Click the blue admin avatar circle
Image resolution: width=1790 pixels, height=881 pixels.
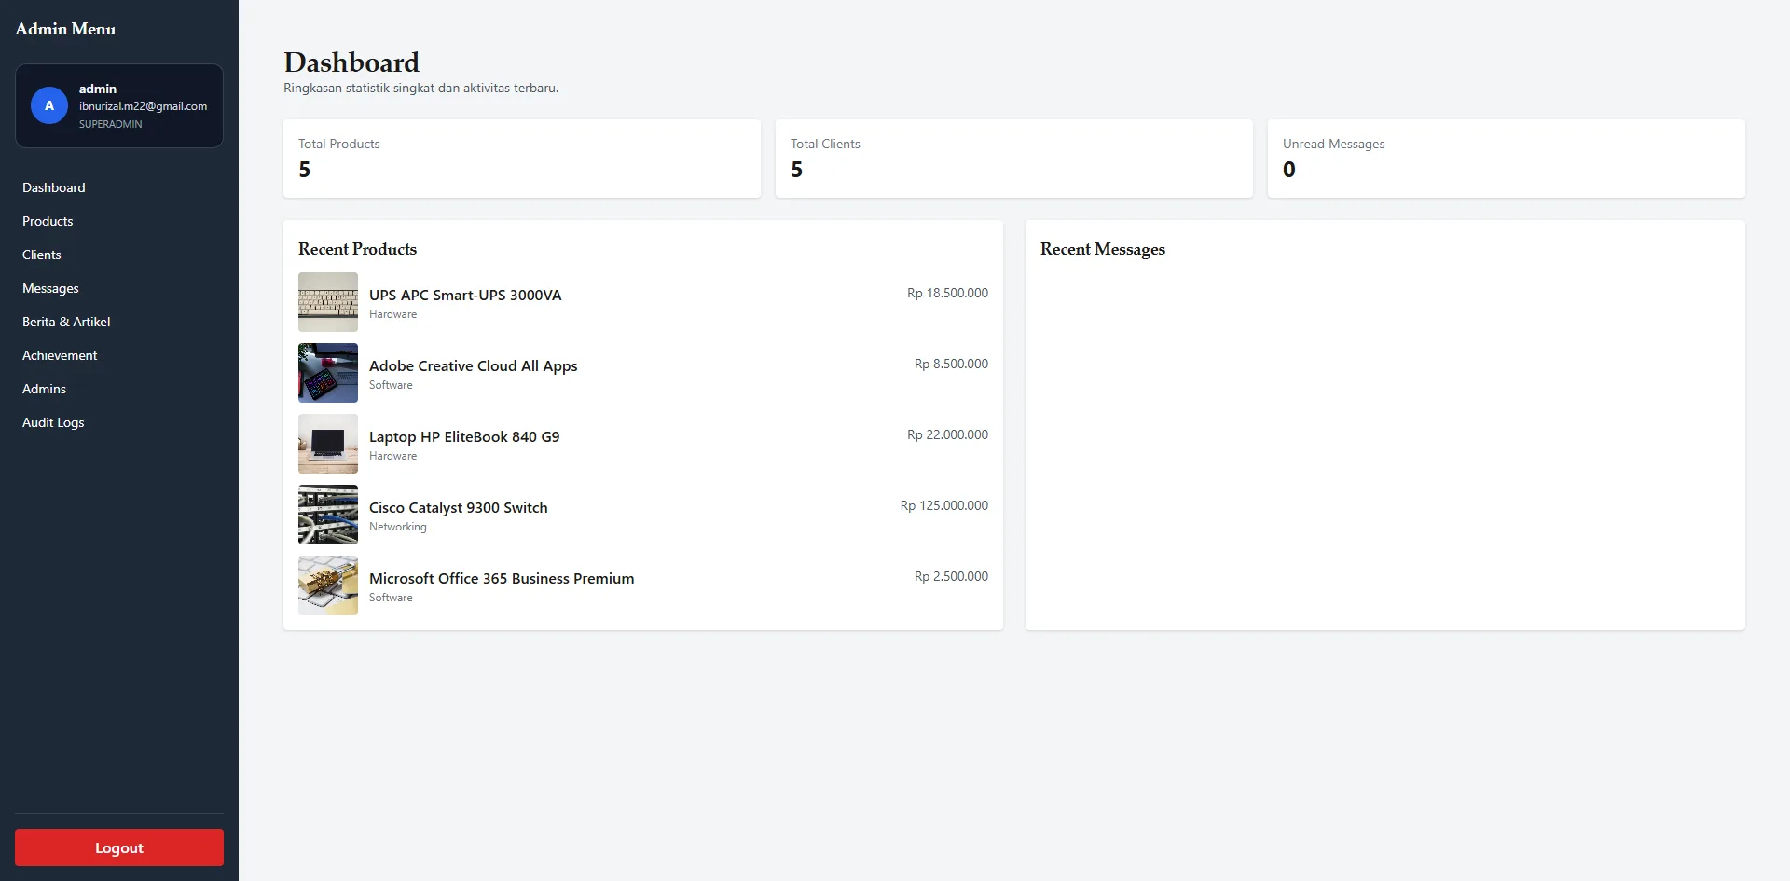click(x=49, y=105)
